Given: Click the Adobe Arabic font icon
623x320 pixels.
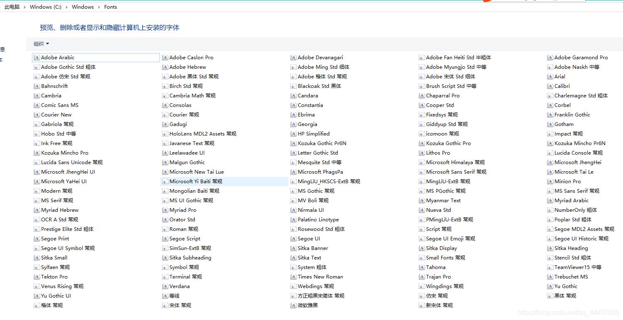Looking at the screenshot, I should [37, 58].
